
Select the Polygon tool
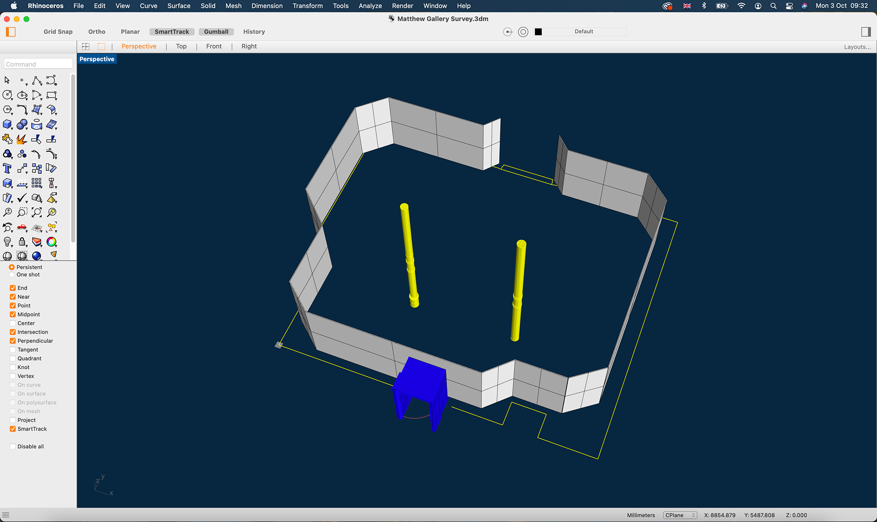7,110
